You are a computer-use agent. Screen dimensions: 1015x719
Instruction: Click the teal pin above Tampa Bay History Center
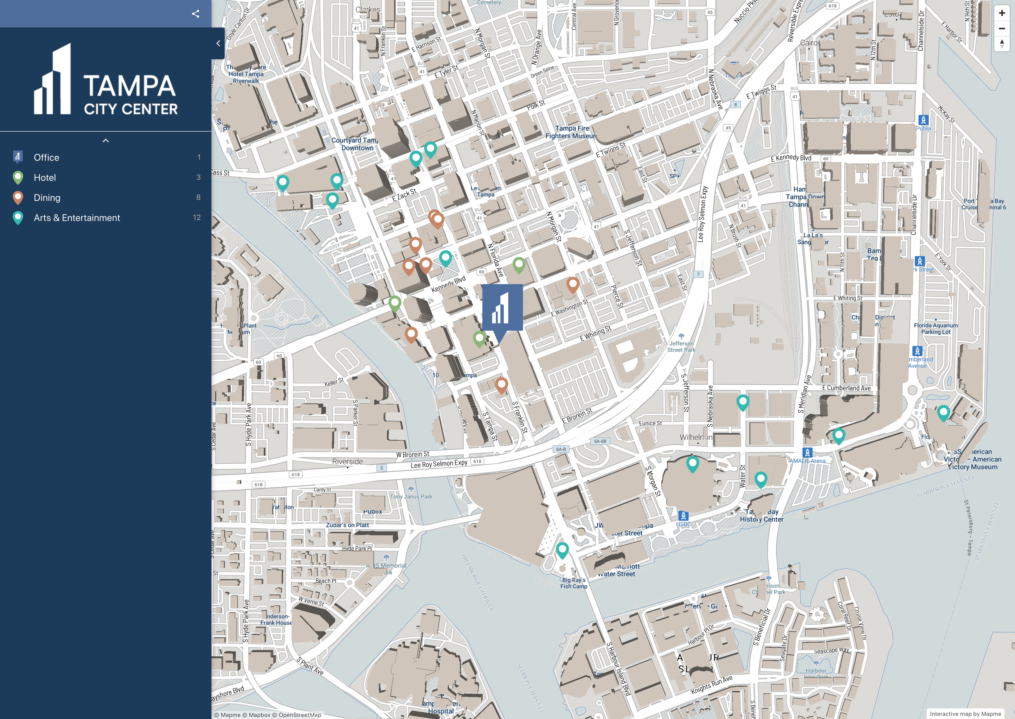760,480
